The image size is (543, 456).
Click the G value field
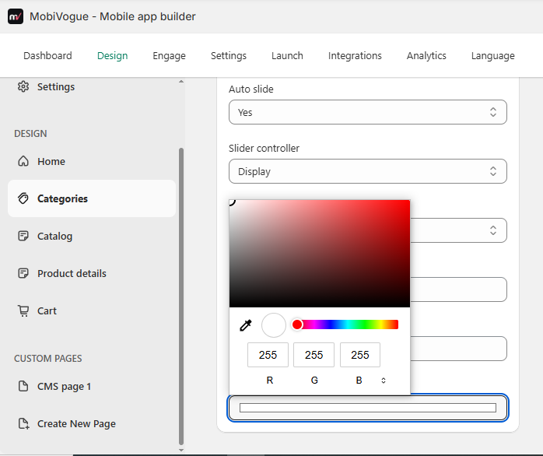coord(314,355)
